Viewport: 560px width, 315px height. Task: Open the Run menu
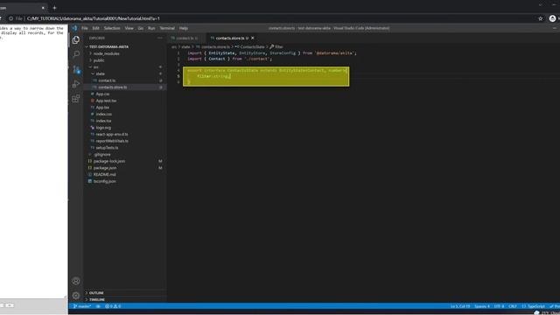pyautogui.click(x=151, y=28)
